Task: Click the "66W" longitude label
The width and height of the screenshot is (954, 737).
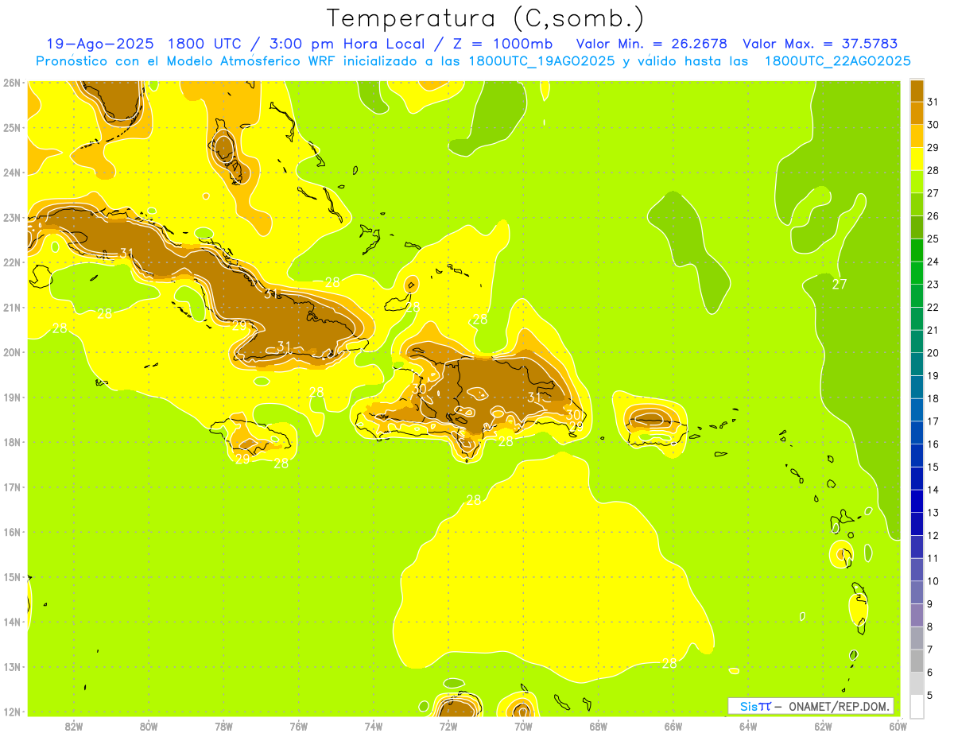Action: click(x=673, y=726)
